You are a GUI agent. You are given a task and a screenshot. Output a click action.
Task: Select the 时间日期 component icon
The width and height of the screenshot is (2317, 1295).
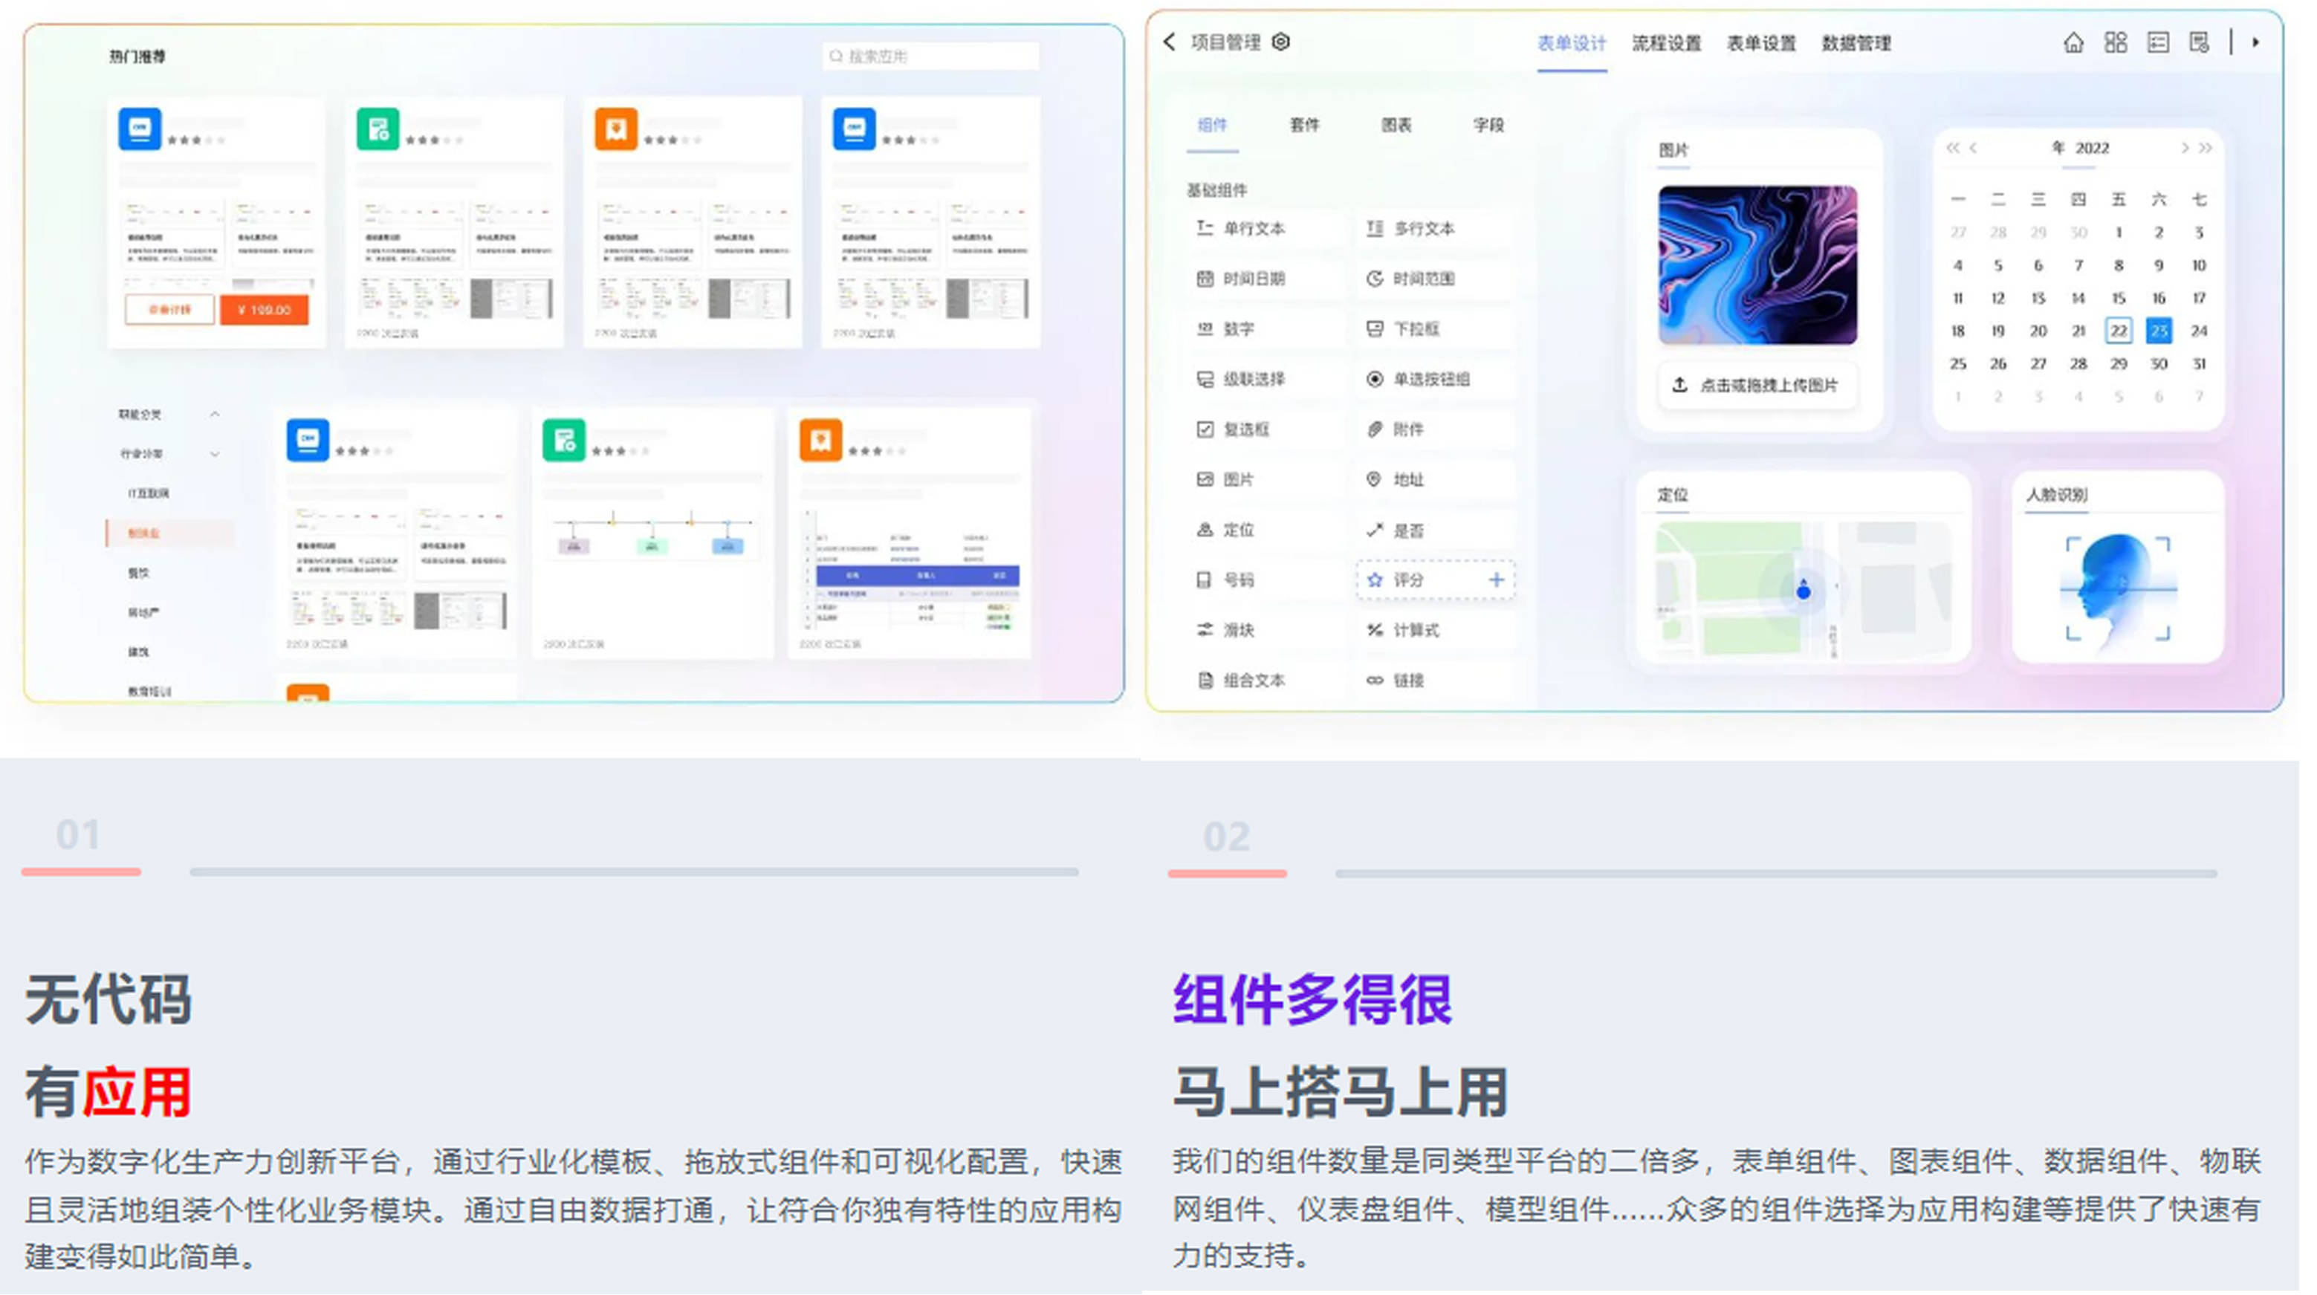(1207, 279)
